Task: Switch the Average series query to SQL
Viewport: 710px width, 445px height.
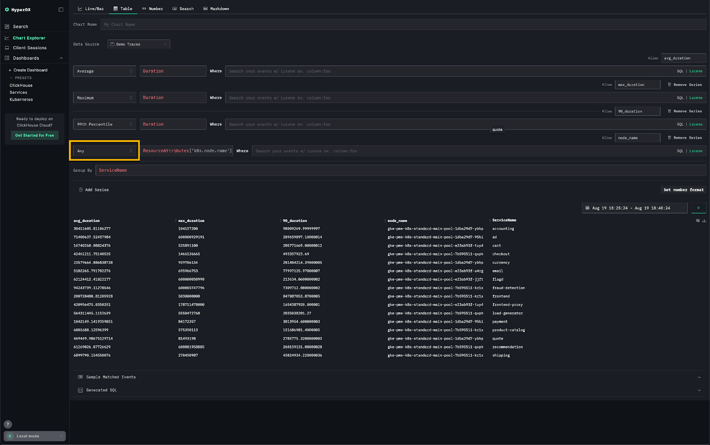Action: (x=680, y=71)
